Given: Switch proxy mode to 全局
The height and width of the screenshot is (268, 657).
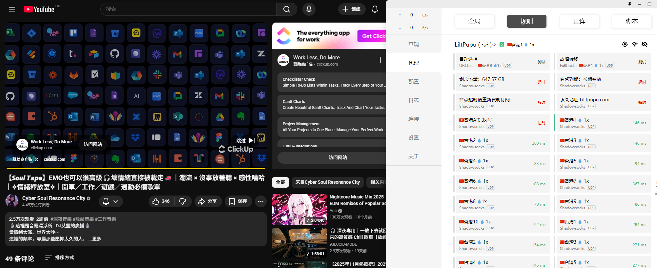Looking at the screenshot, I should [x=474, y=21].
